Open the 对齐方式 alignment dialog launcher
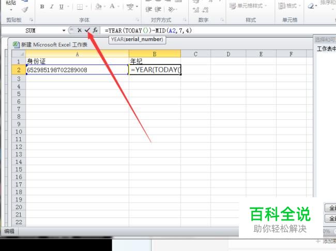Screen dimensions: 336x251 [185, 20]
